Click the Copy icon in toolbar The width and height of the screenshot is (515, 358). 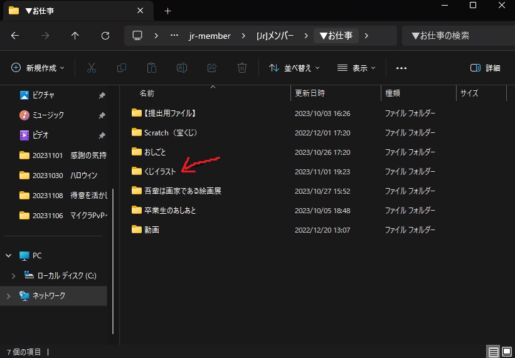(122, 68)
